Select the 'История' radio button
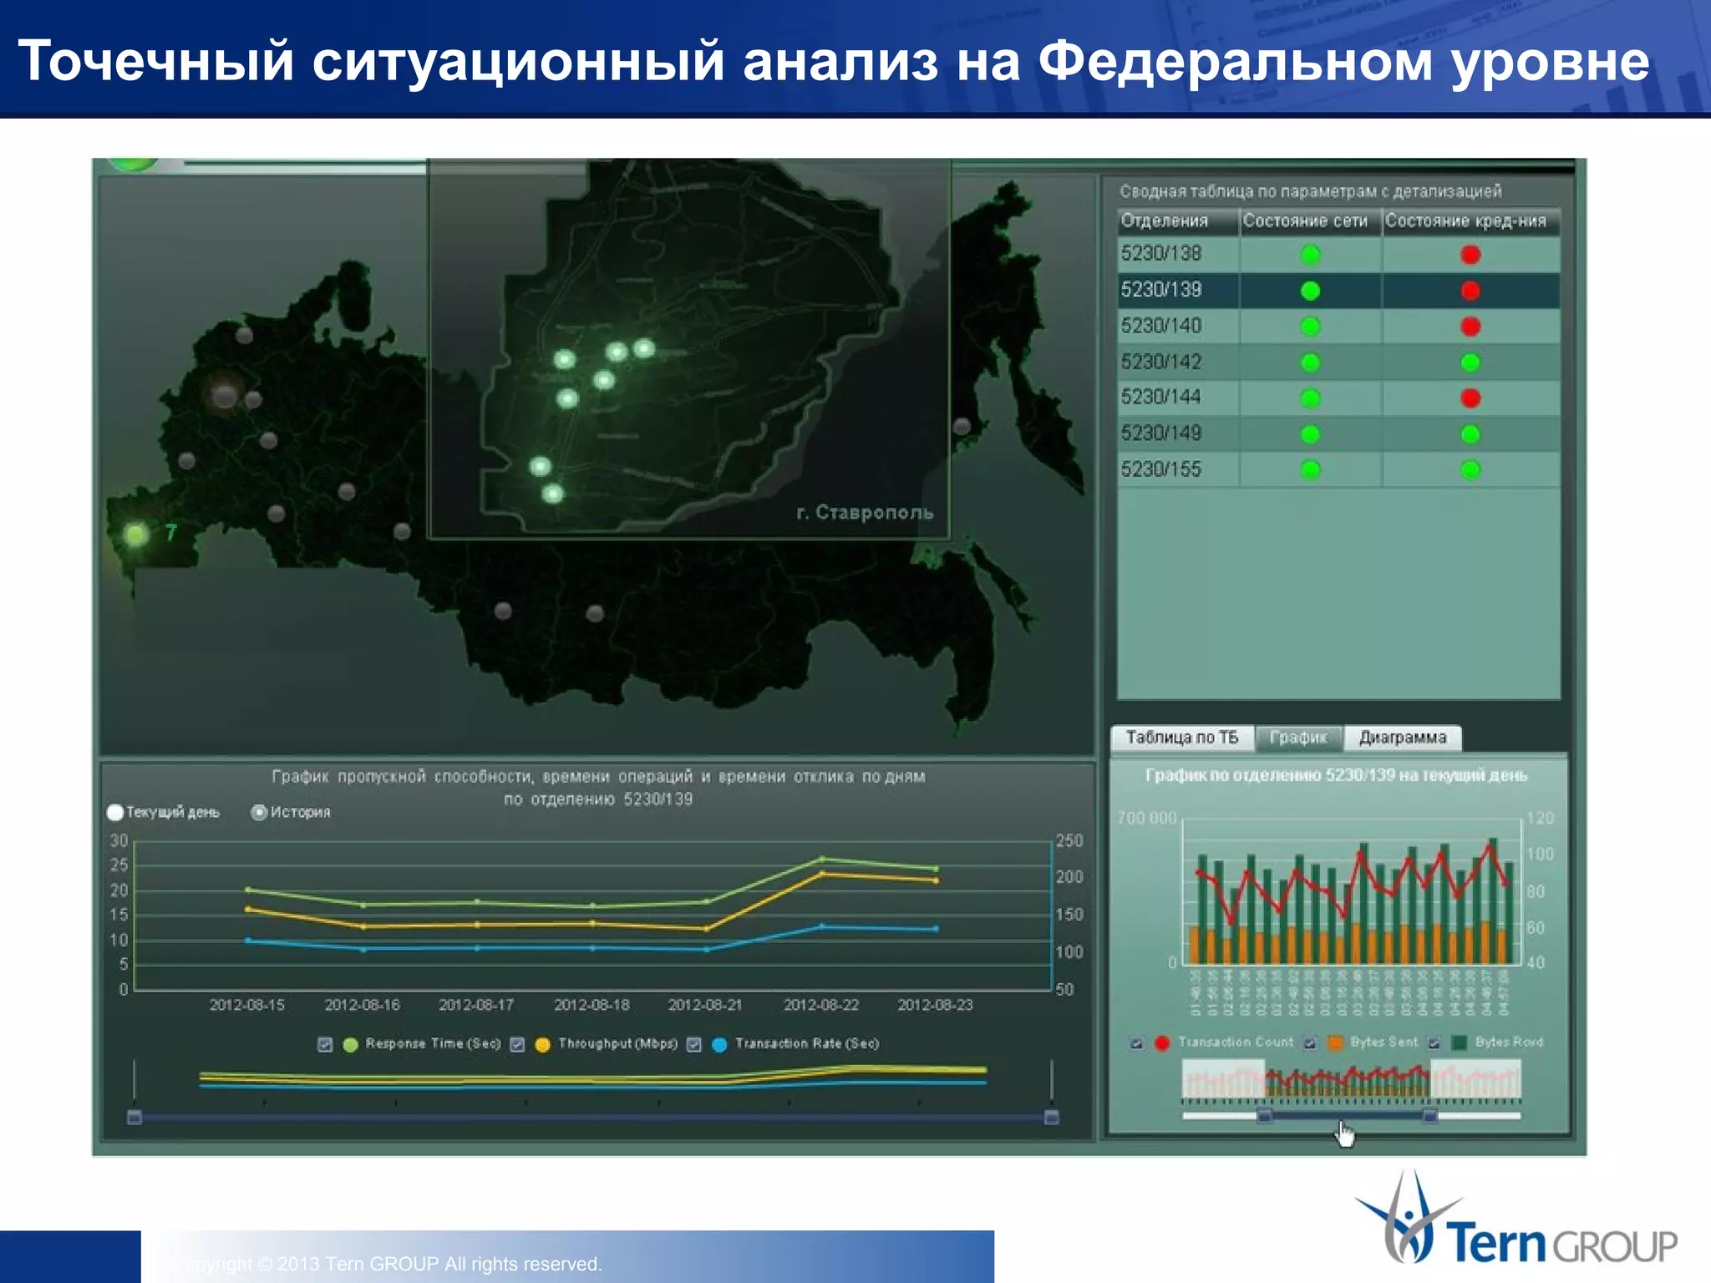The width and height of the screenshot is (1711, 1283). coord(259,813)
